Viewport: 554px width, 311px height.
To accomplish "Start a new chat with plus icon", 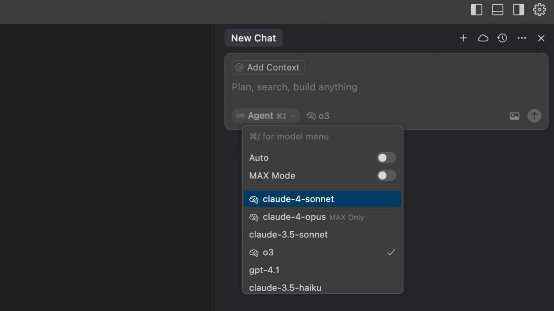I will pos(463,38).
